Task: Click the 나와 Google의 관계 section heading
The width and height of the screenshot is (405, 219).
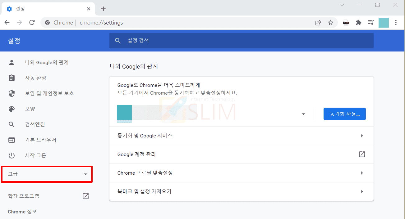Action: [x=134, y=66]
